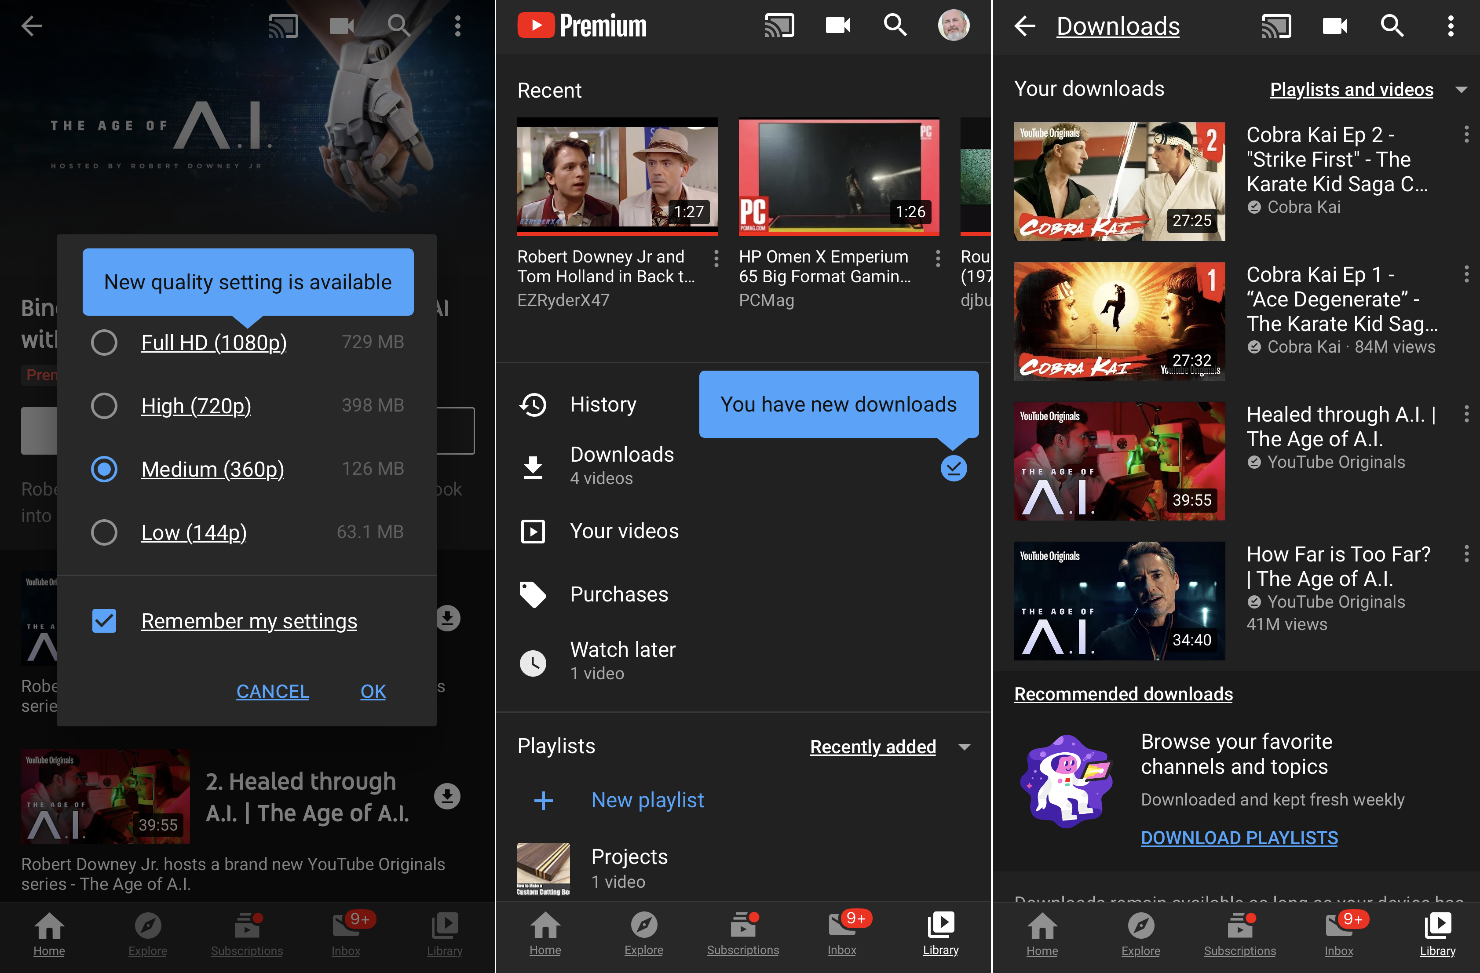Tap camera icon in Library screen header
The width and height of the screenshot is (1480, 973).
click(837, 26)
